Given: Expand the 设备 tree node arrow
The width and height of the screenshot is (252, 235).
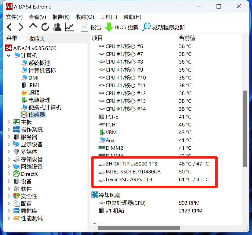Looking at the screenshot, I should click(9, 181).
